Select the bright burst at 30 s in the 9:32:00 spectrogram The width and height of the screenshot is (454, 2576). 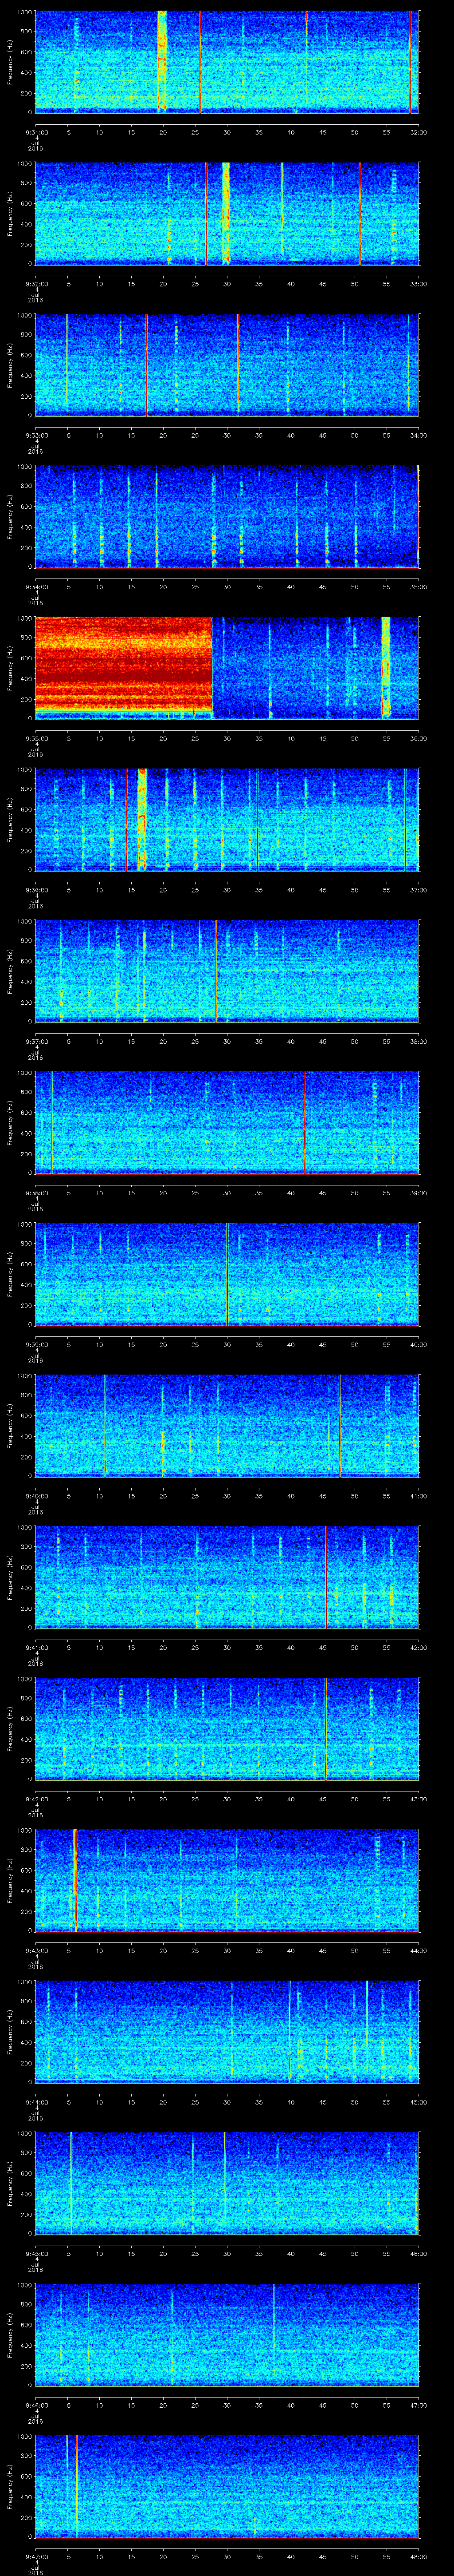(227, 213)
